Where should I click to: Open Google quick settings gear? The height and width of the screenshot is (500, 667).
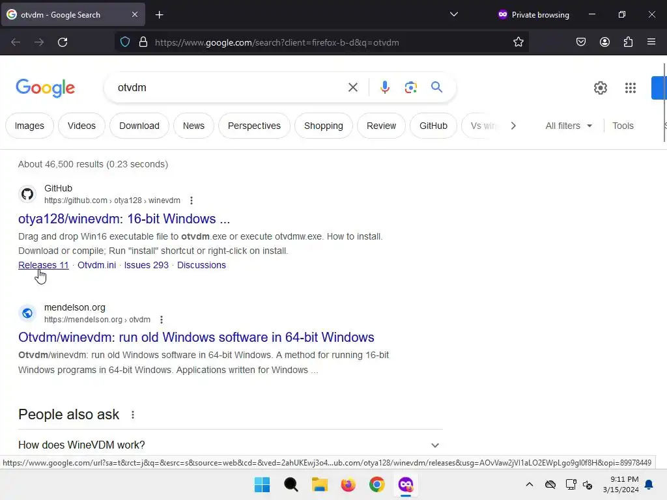(x=600, y=88)
